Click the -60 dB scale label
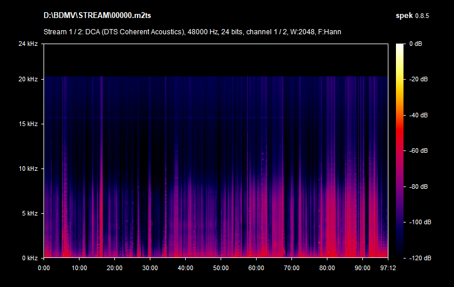 pyautogui.click(x=419, y=150)
